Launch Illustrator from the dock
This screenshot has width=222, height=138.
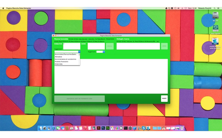tap(99, 128)
